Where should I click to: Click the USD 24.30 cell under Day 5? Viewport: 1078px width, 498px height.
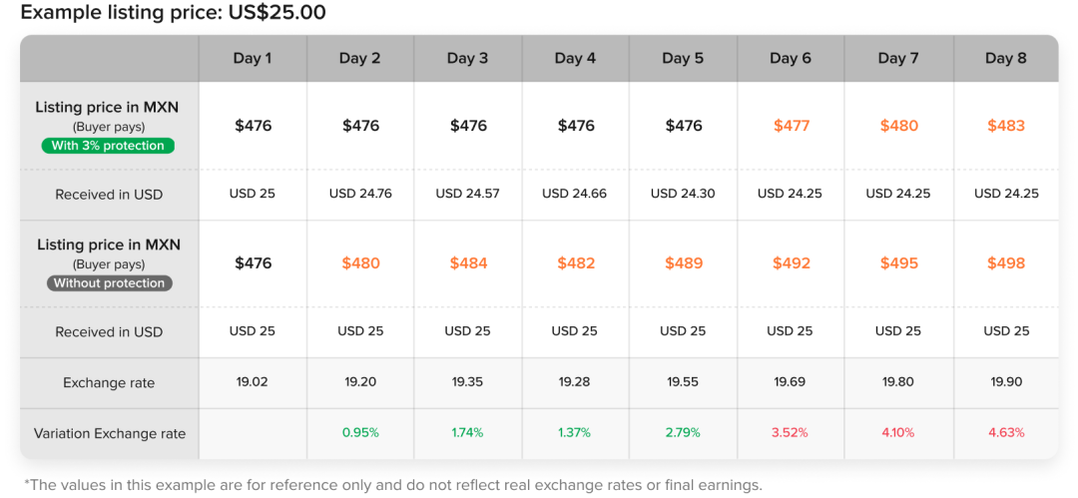click(683, 194)
